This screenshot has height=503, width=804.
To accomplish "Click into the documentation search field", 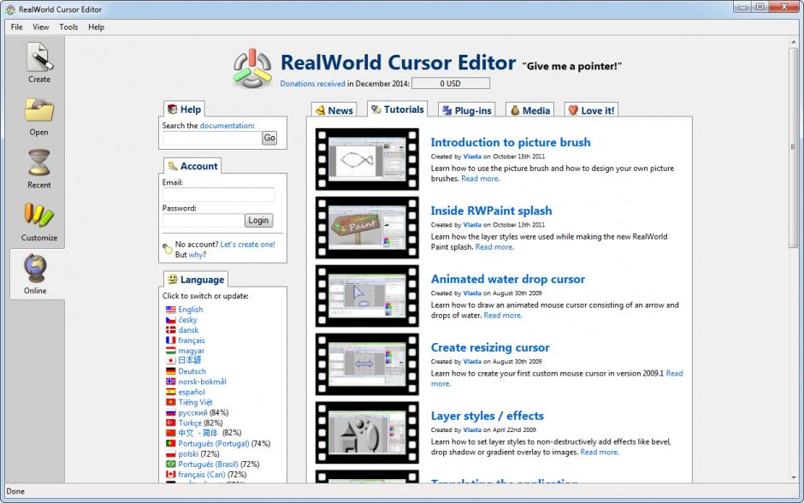I will tap(212, 139).
